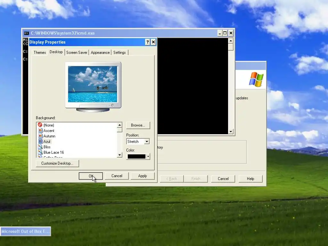This screenshot has width=328, height=246.
Task: Select the Autumn wallpaper icon
Action: [x=41, y=136]
